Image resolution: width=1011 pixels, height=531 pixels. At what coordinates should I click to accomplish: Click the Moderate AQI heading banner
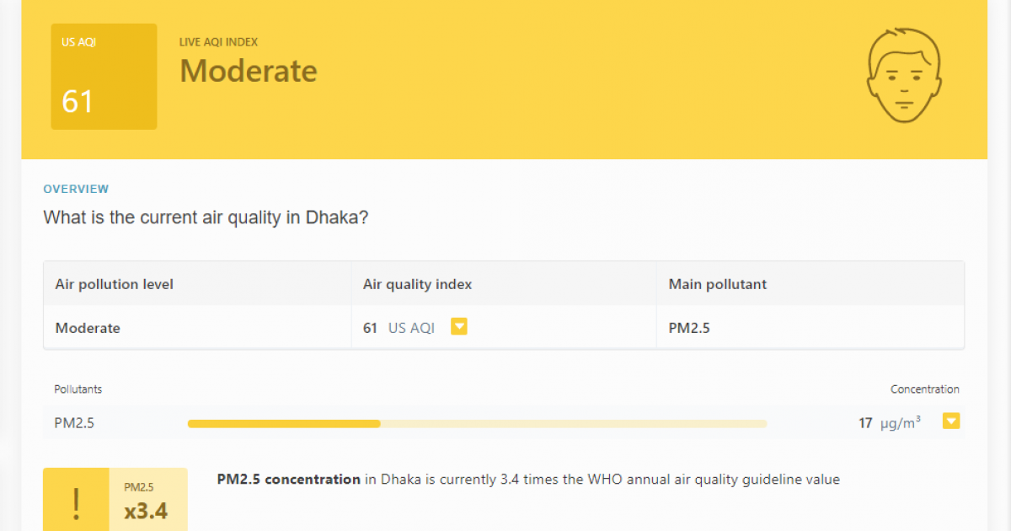tap(248, 71)
